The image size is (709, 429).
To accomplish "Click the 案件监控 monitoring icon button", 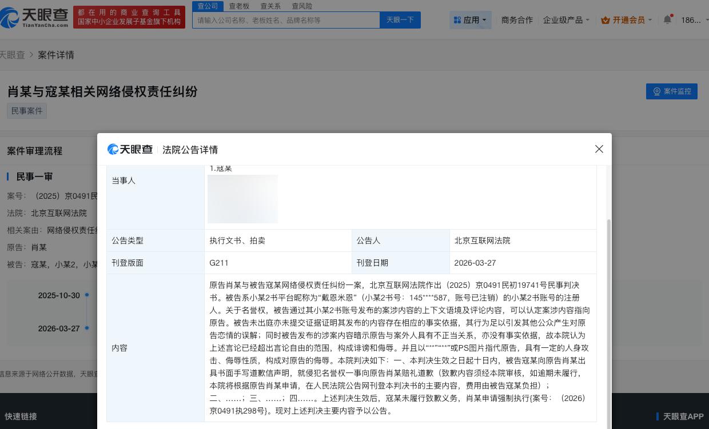I will pyautogui.click(x=657, y=91).
